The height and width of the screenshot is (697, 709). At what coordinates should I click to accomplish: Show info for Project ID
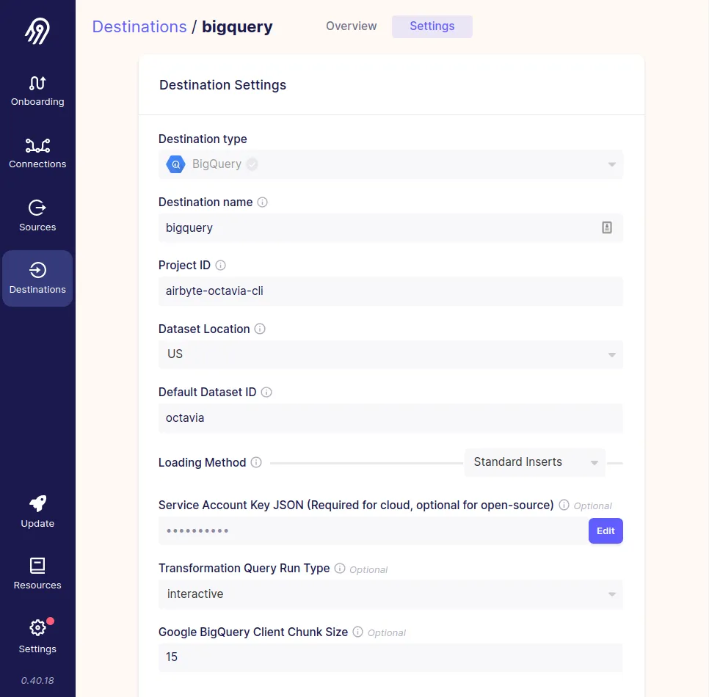pyautogui.click(x=220, y=266)
